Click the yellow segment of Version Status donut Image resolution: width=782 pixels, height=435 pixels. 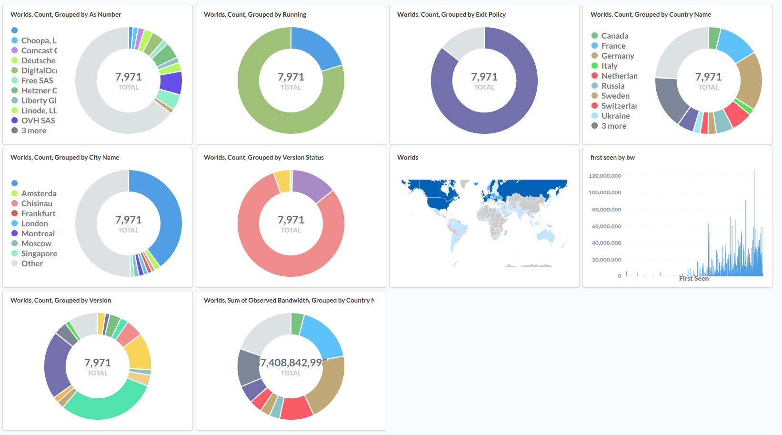(x=282, y=182)
